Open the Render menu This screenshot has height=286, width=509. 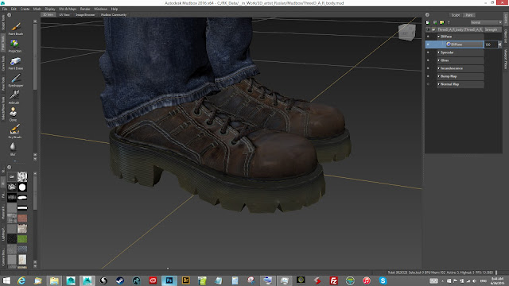[85, 9]
